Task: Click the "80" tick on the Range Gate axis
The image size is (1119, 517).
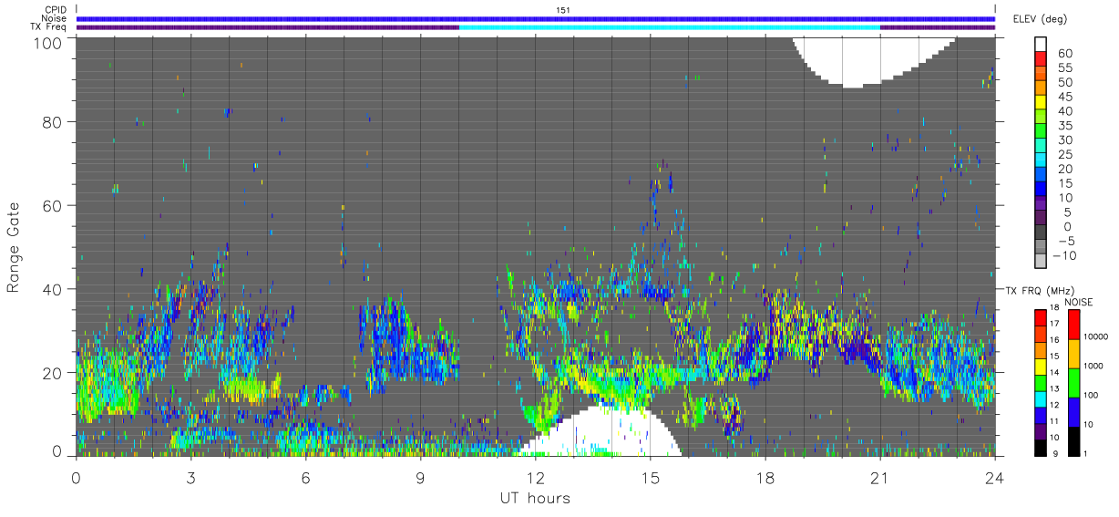Action: click(x=52, y=121)
